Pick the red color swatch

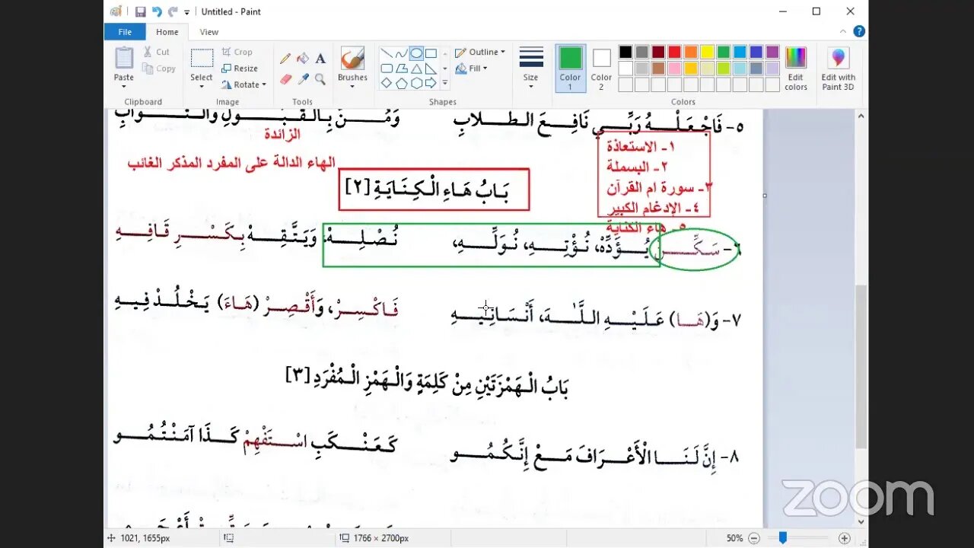pos(674,52)
